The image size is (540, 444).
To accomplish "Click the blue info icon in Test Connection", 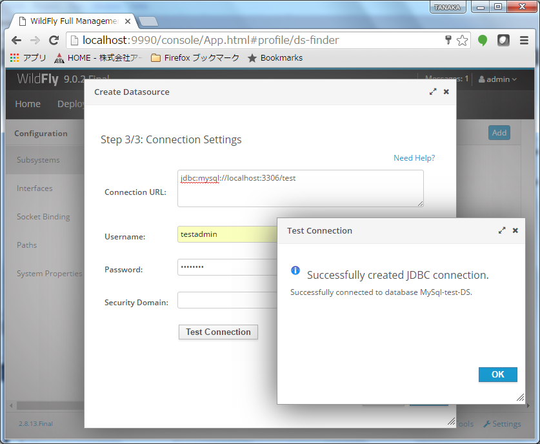I will (295, 270).
